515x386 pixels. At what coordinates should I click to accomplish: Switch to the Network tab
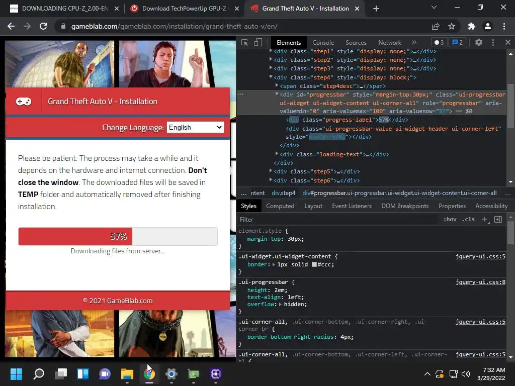point(390,42)
